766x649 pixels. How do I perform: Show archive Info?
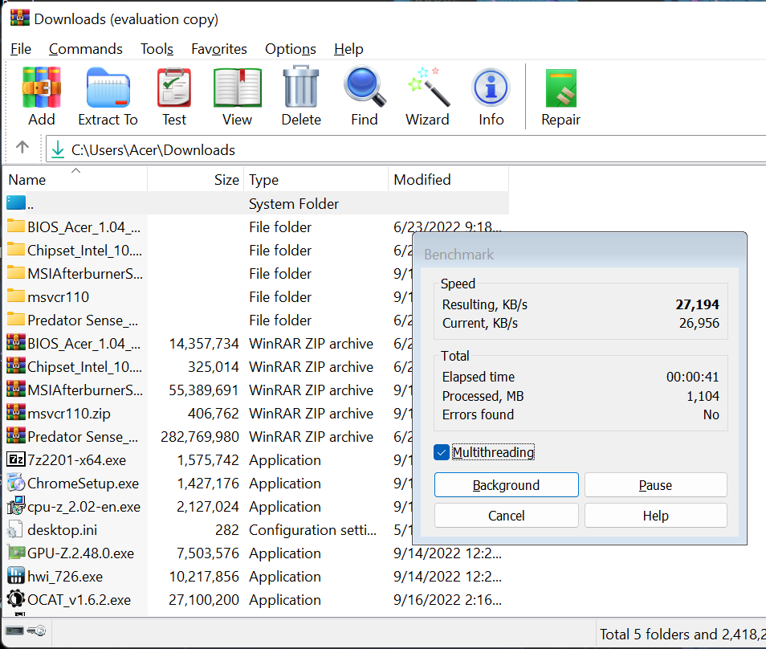[491, 96]
